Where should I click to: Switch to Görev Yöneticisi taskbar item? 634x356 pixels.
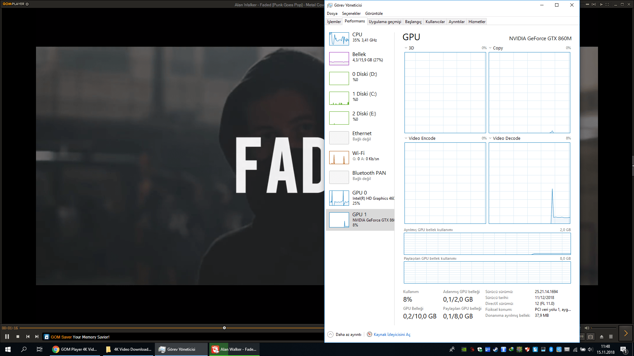pyautogui.click(x=181, y=349)
